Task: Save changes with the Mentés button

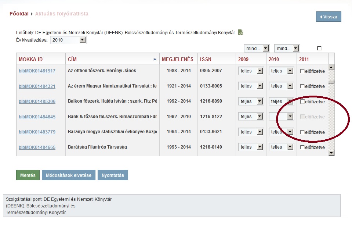Action: tap(28, 175)
